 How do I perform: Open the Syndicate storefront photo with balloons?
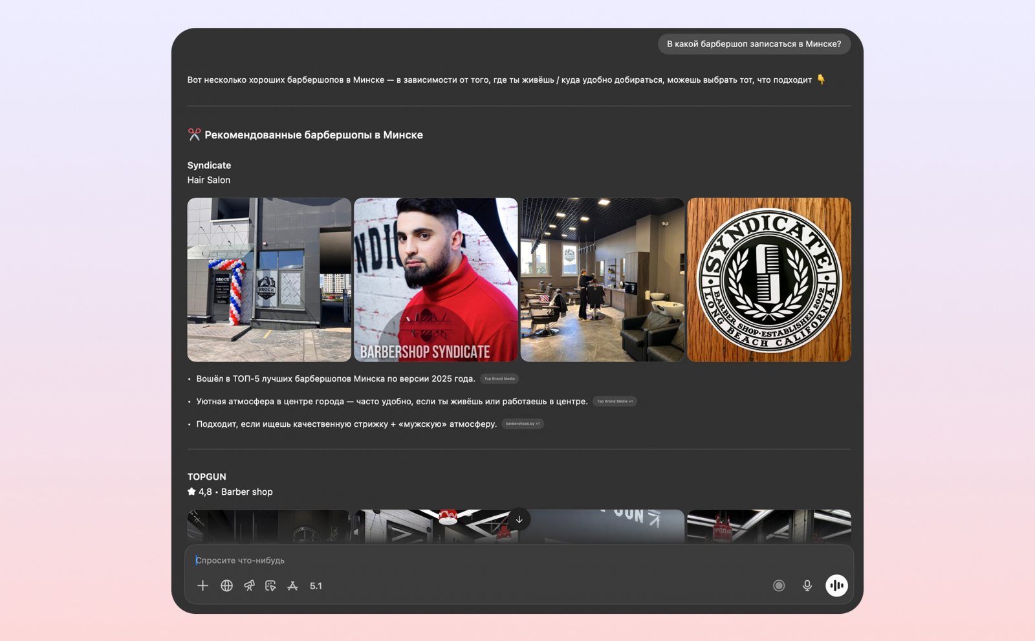pos(269,279)
